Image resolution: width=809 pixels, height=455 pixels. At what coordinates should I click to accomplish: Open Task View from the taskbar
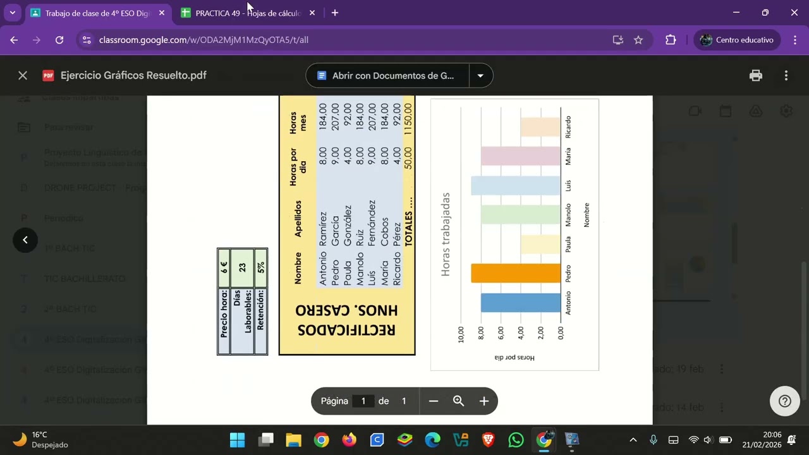(266, 439)
